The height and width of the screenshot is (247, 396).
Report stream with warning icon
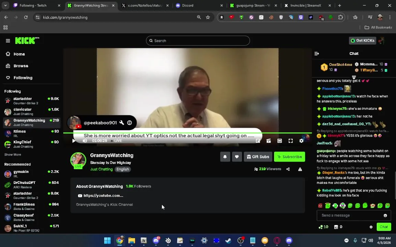coord(300,169)
